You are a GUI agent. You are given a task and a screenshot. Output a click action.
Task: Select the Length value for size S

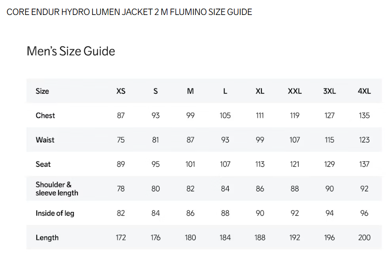click(x=156, y=238)
